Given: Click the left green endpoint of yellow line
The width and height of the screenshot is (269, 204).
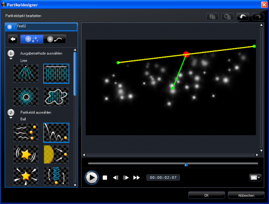Looking at the screenshot, I should [118, 63].
